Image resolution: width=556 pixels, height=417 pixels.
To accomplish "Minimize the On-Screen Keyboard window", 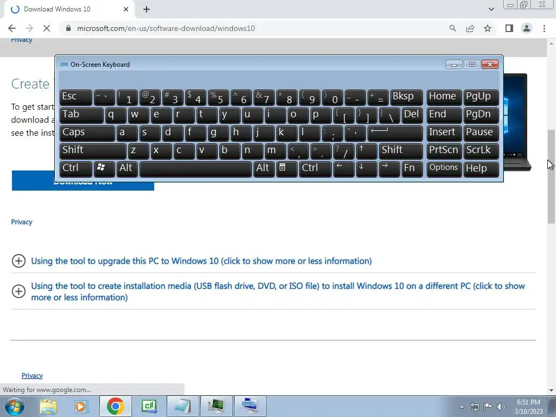I will 454,65.
